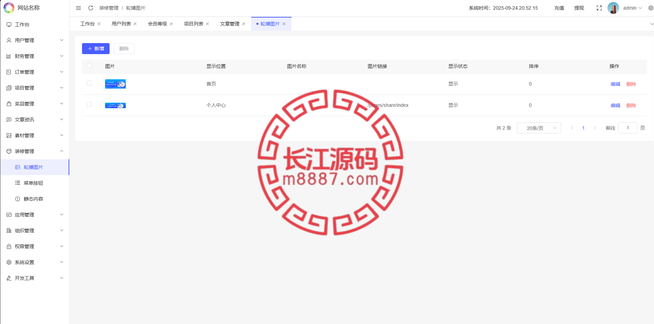
Task: Click the 菜单按钮 list icon
Action: click(18, 183)
